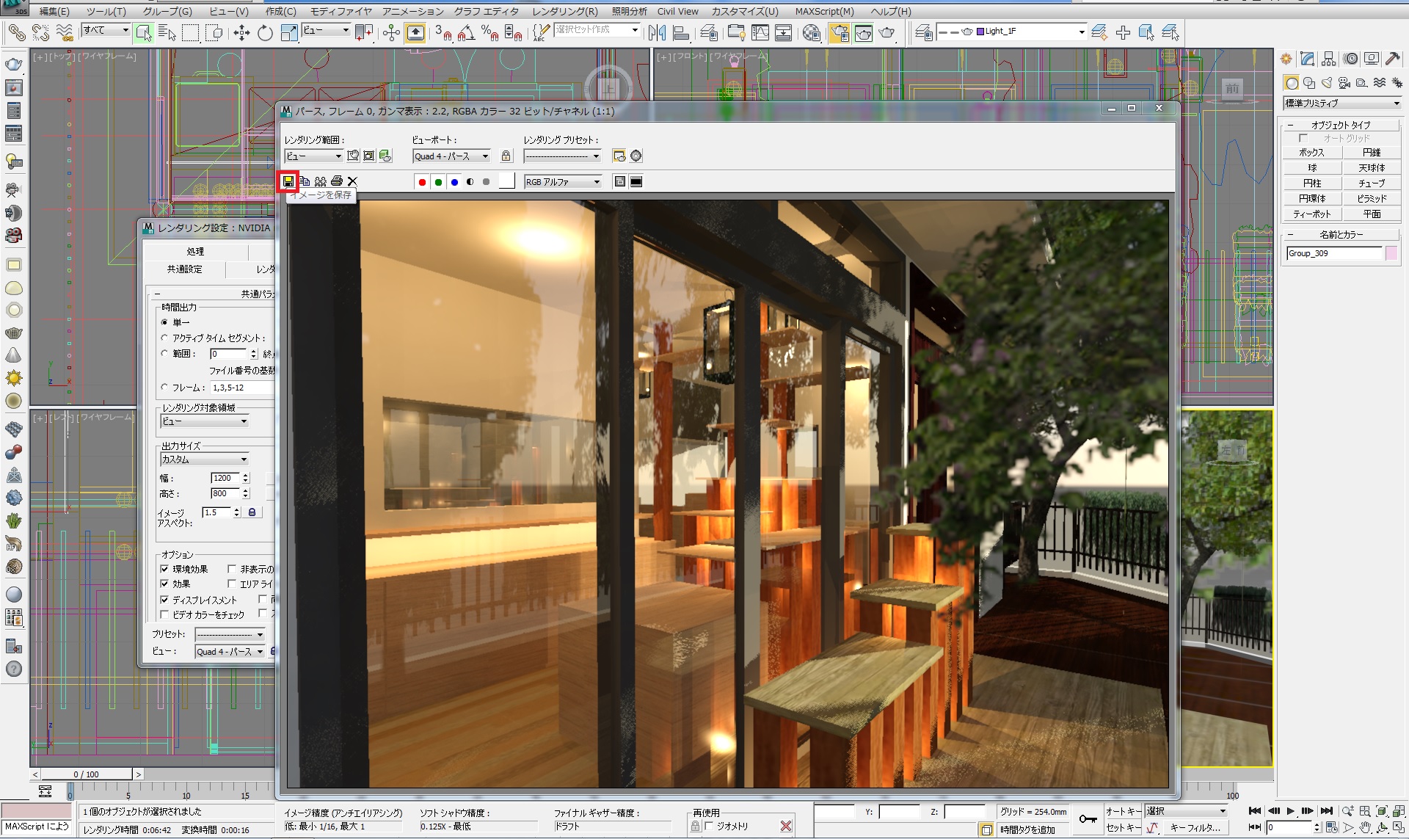Switch to the 共通設定 tab
1409x839 pixels.
tap(184, 269)
